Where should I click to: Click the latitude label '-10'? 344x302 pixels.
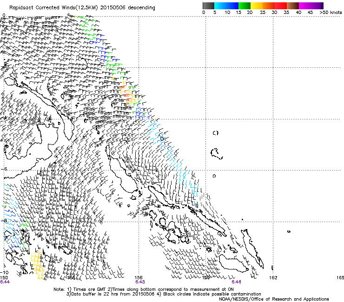click(x=5, y=273)
